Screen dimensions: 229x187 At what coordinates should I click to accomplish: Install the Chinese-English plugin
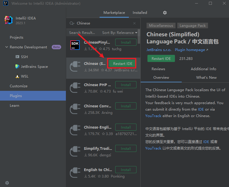click(126, 127)
